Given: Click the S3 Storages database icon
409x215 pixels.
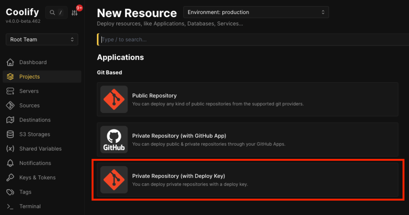Looking at the screenshot, I should (x=10, y=135).
